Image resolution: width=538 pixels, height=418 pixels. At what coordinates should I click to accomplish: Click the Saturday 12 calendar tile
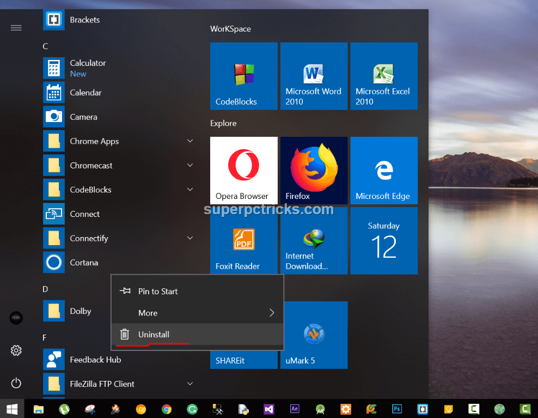383,240
